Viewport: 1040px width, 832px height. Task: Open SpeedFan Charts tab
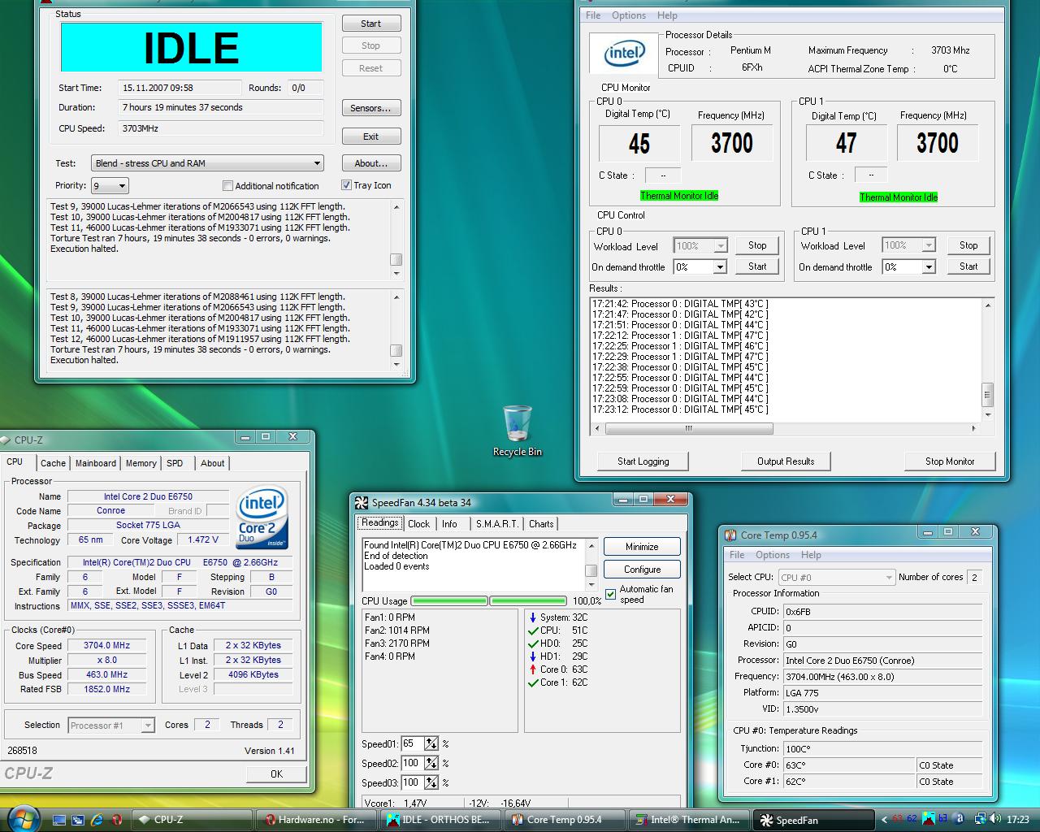pyautogui.click(x=541, y=524)
